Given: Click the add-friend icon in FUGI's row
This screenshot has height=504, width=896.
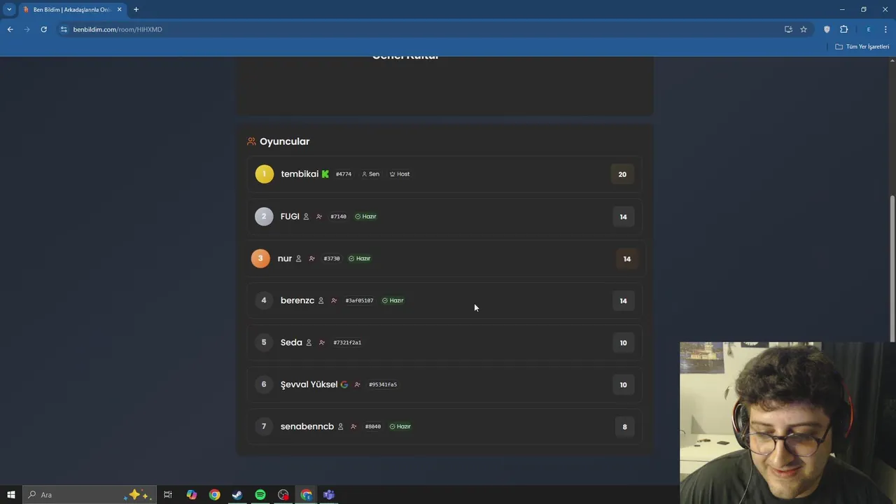Looking at the screenshot, I should [x=319, y=216].
